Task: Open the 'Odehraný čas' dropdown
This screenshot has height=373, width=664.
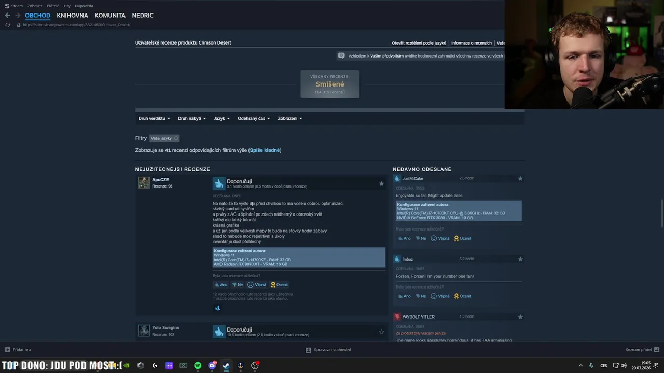Action: tap(254, 118)
